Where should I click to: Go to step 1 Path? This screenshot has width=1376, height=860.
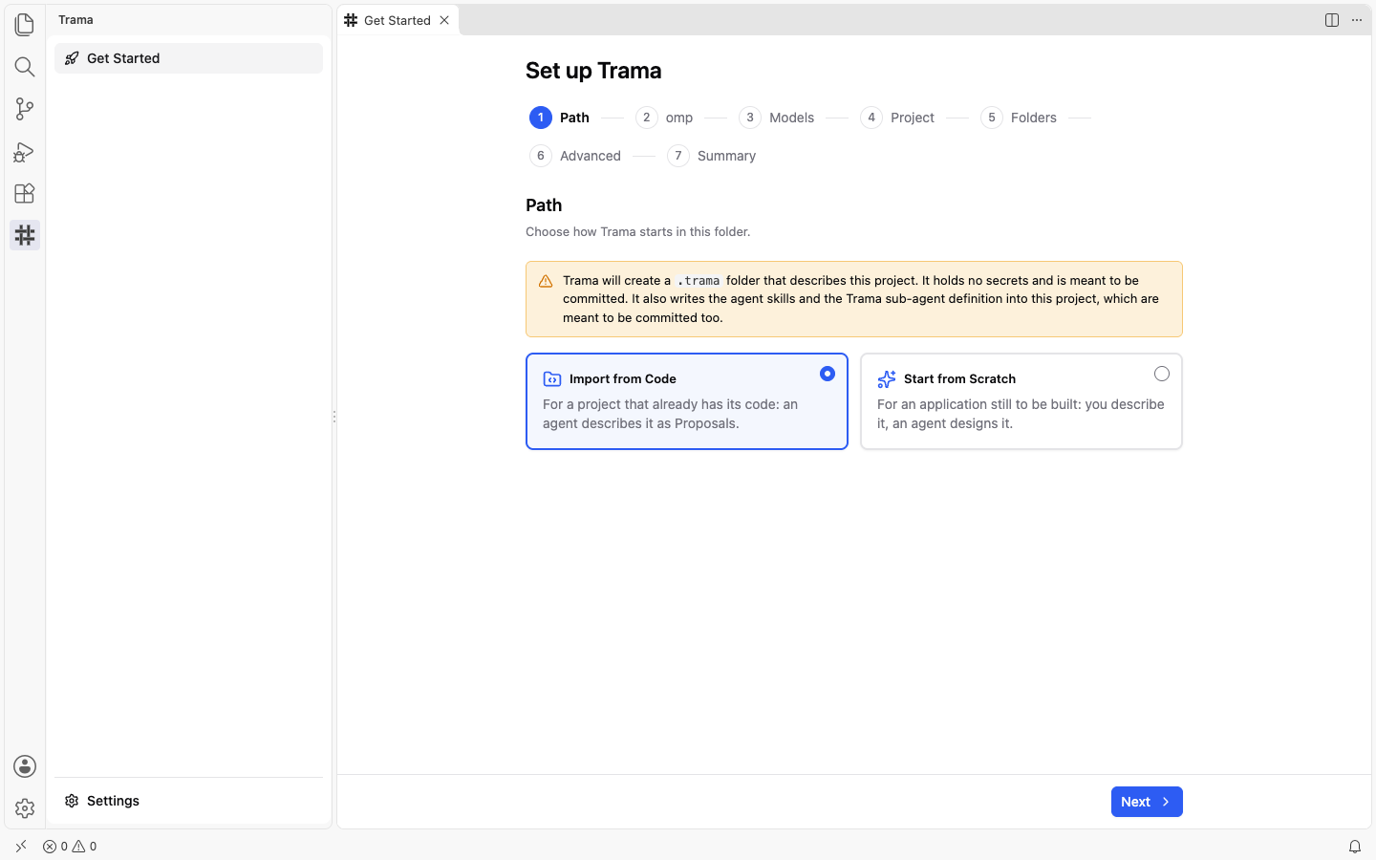pos(560,118)
